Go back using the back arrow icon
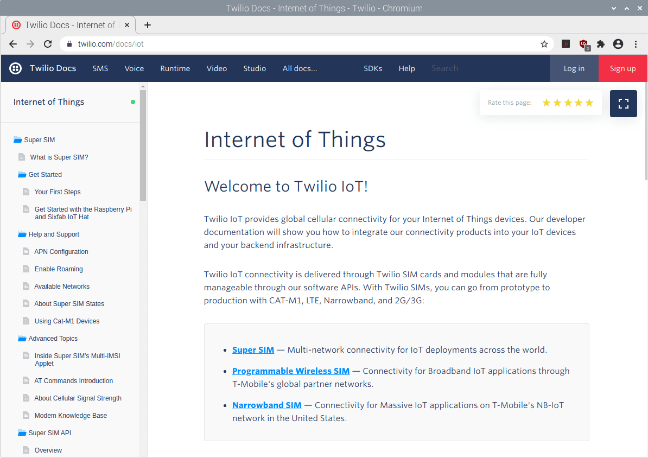This screenshot has height=458, width=648. point(13,44)
